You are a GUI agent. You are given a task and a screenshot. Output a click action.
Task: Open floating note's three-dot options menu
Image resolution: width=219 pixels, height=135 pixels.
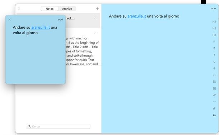click(x=60, y=20)
